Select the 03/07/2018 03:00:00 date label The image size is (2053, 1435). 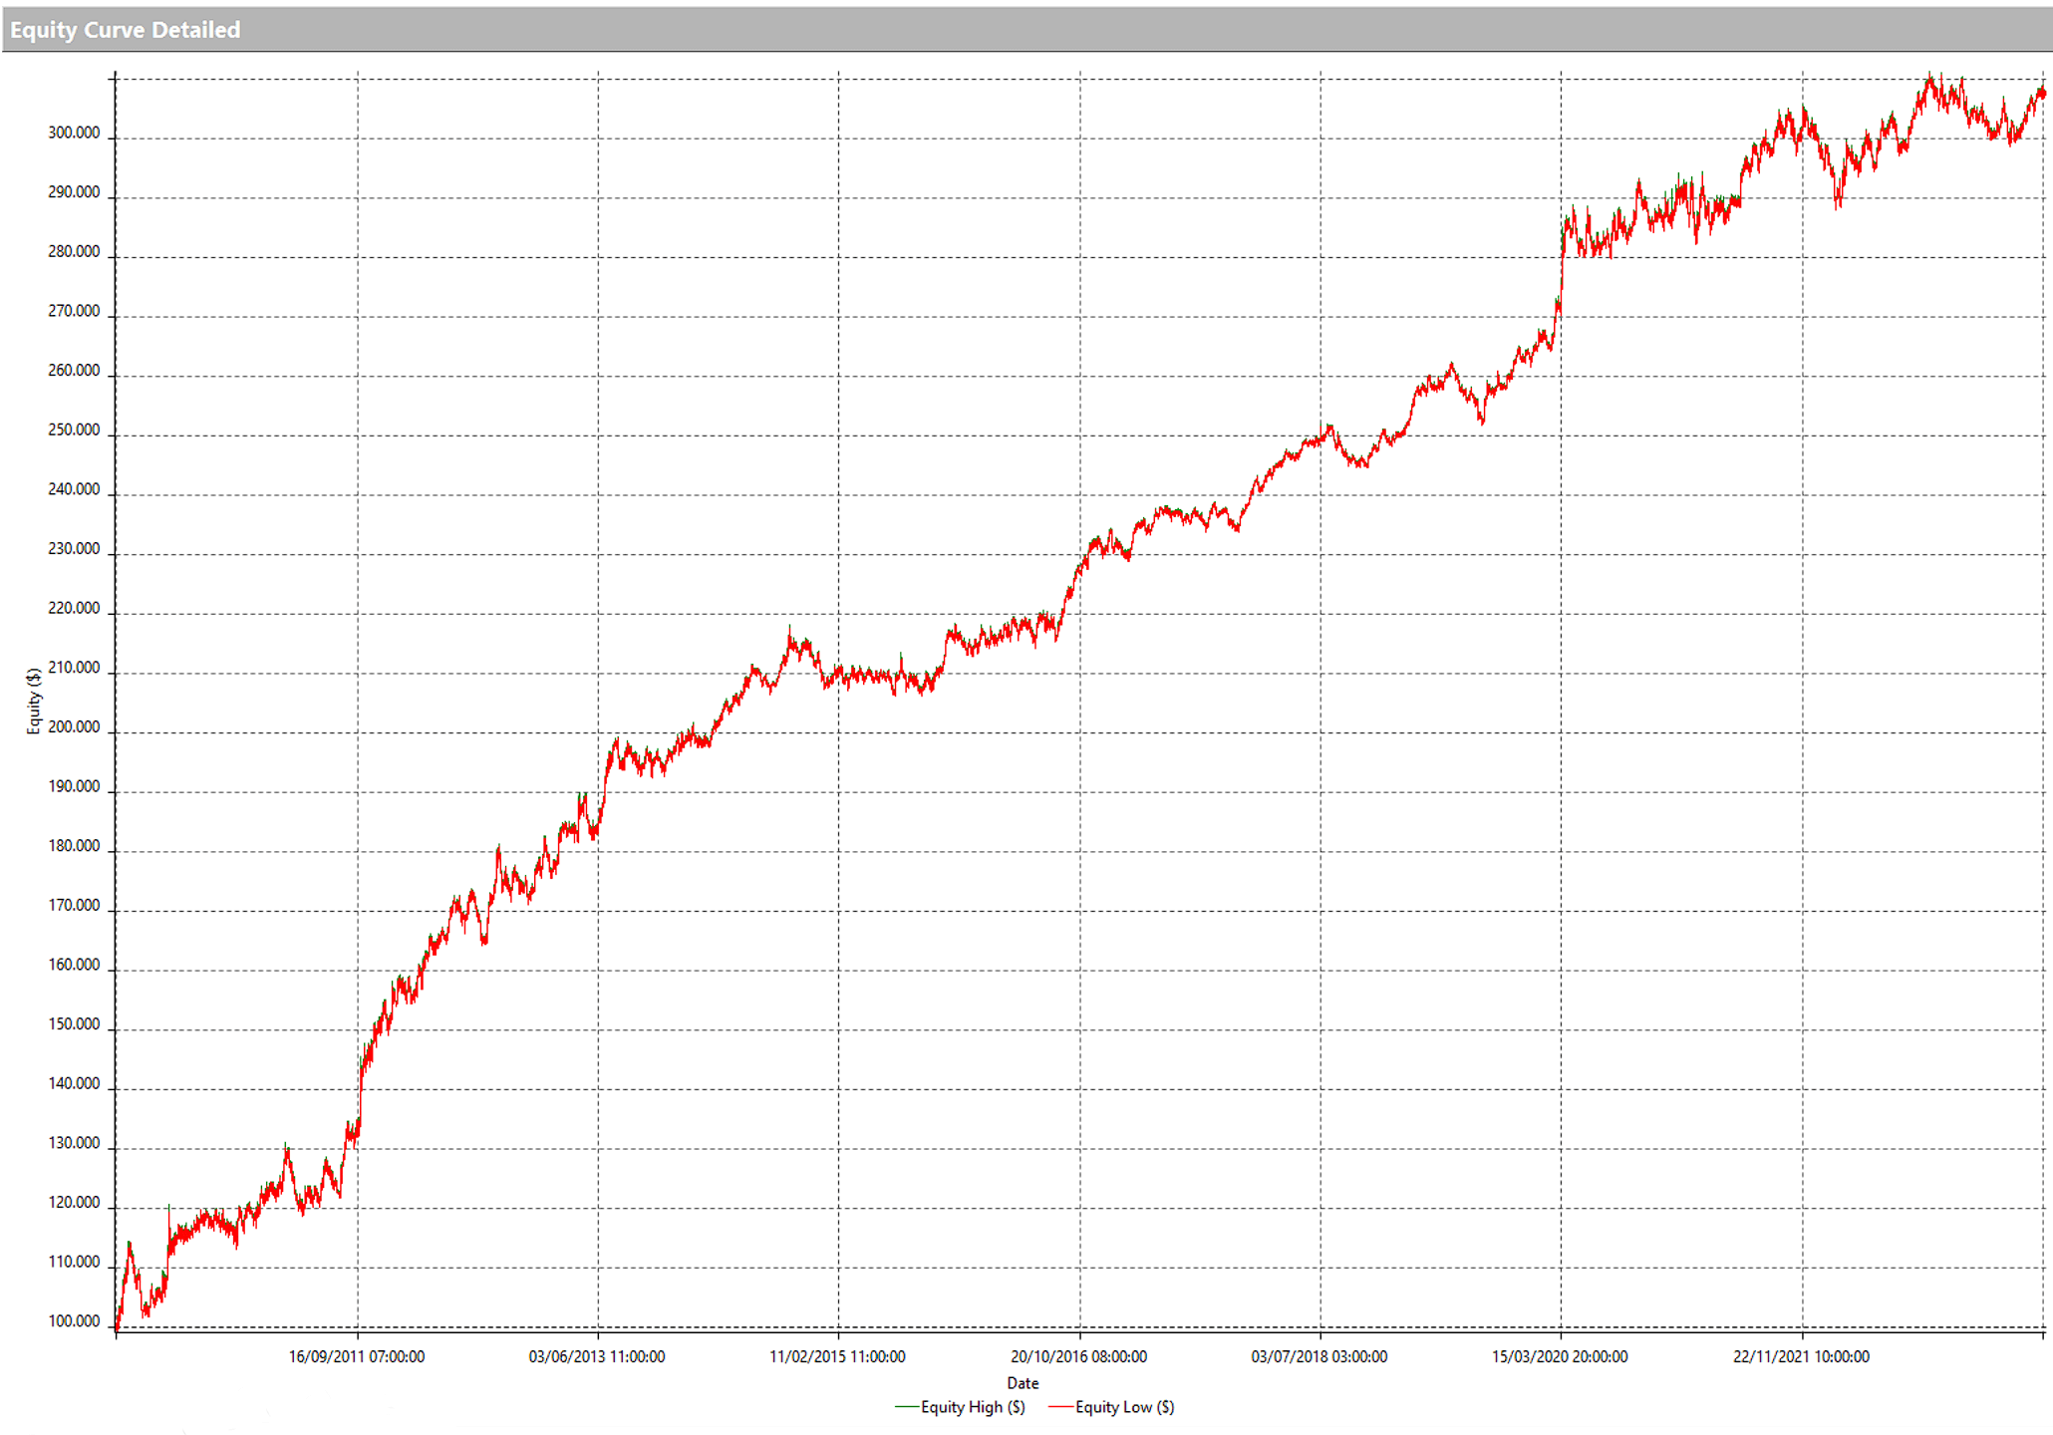(x=1319, y=1356)
